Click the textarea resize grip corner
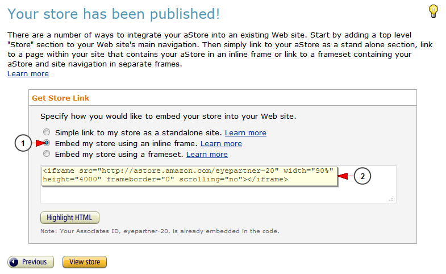Viewport: 446px width, 274px height. pyautogui.click(x=391, y=198)
